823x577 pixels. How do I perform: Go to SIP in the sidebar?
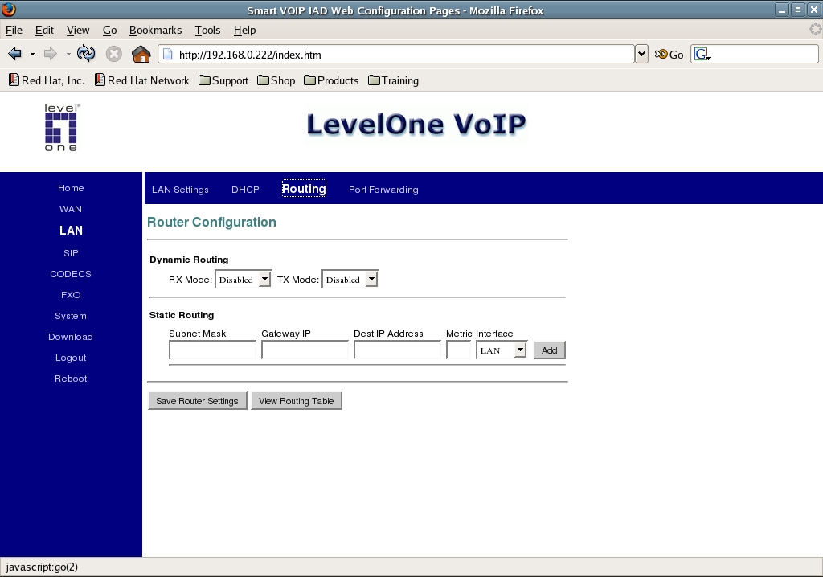tap(71, 253)
